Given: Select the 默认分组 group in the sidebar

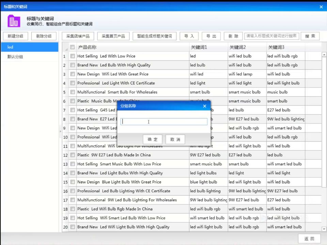Looking at the screenshot, I should [x=30, y=57].
